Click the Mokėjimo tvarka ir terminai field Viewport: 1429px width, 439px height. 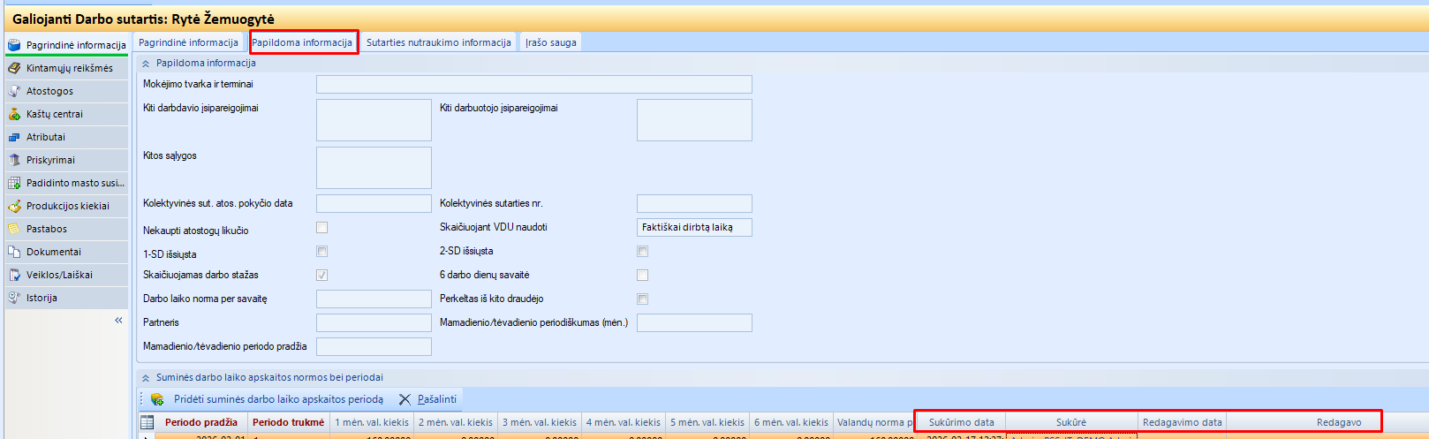point(533,84)
